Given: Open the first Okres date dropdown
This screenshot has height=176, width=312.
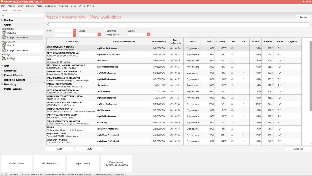Looking at the screenshot, I should 74,31.
